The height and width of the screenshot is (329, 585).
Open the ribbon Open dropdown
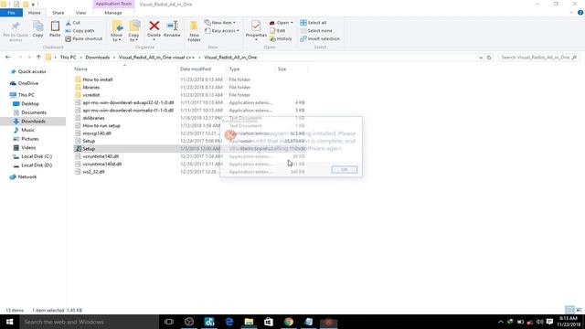point(282,23)
